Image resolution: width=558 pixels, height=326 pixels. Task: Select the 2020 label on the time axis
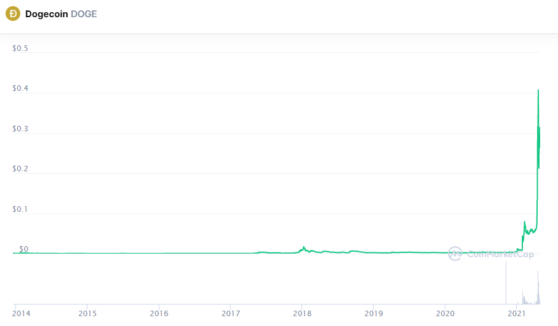coord(445,313)
